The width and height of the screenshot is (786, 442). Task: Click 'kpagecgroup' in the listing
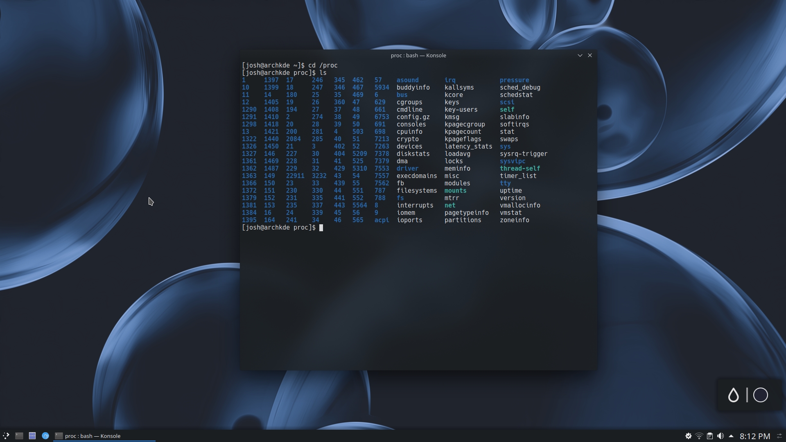(x=465, y=124)
